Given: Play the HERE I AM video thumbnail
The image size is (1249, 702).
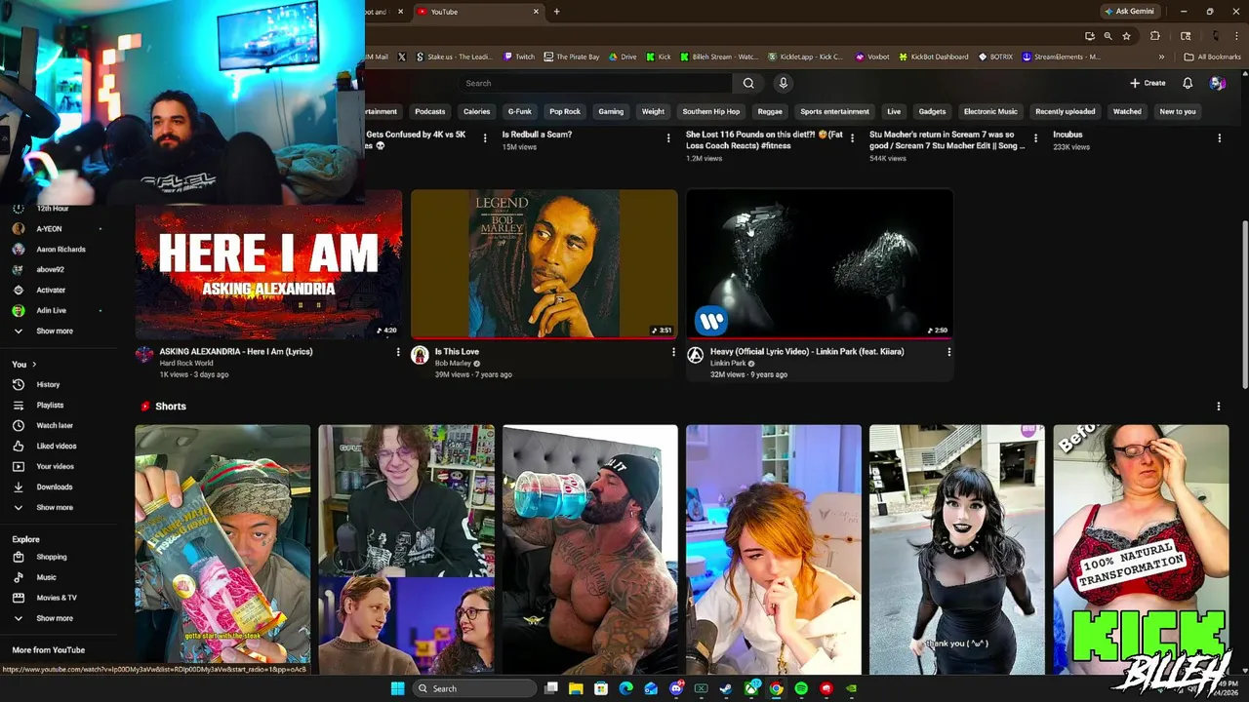Looking at the screenshot, I should point(268,264).
